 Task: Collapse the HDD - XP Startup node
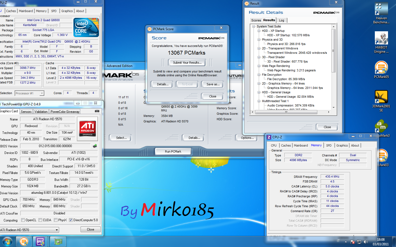[259, 31]
